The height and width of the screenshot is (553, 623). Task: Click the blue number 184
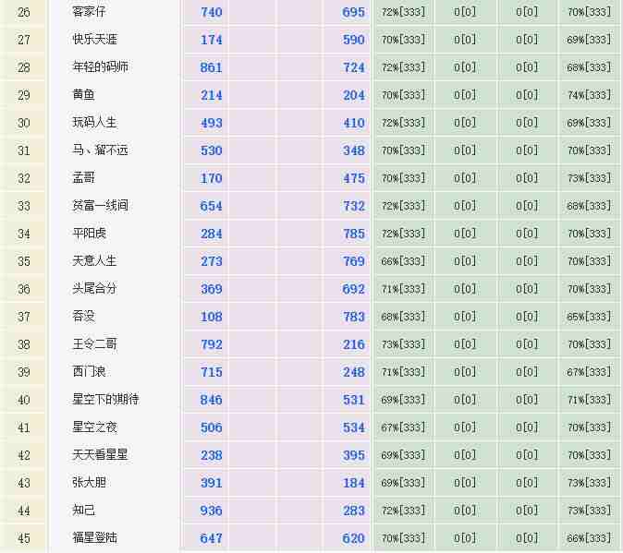tap(353, 483)
